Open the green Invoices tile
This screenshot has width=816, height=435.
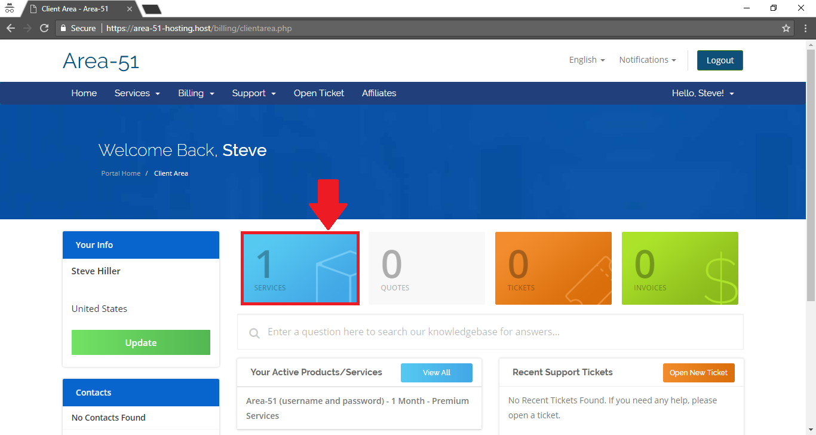(680, 268)
